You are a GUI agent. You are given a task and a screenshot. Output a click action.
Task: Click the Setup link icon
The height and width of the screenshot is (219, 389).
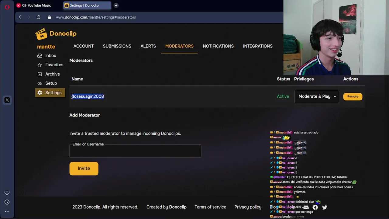40,83
